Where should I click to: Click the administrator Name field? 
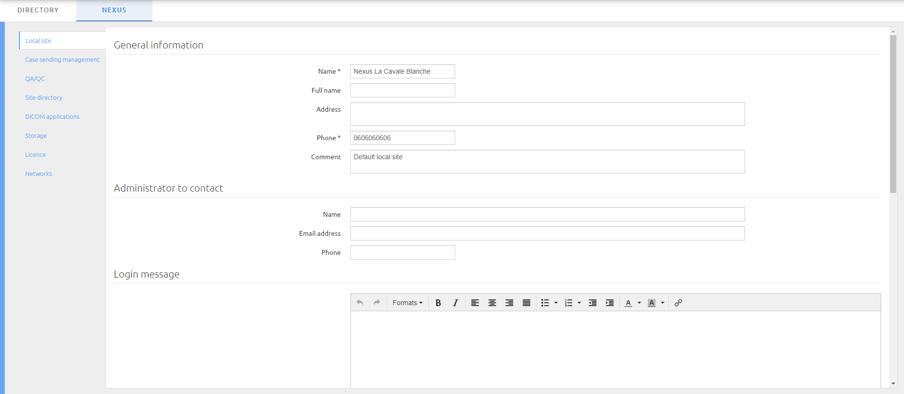coord(547,214)
